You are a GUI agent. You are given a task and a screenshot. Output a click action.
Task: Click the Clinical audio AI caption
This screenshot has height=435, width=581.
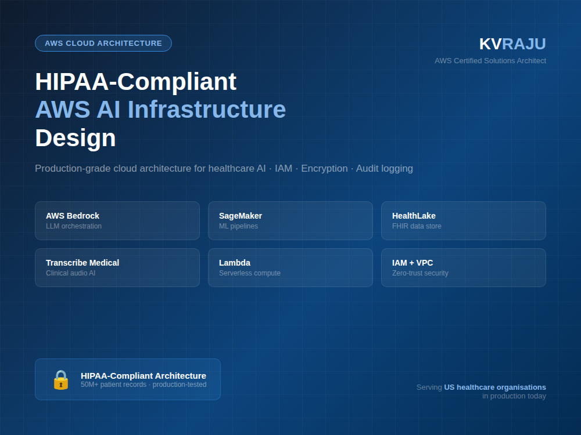[70, 273]
